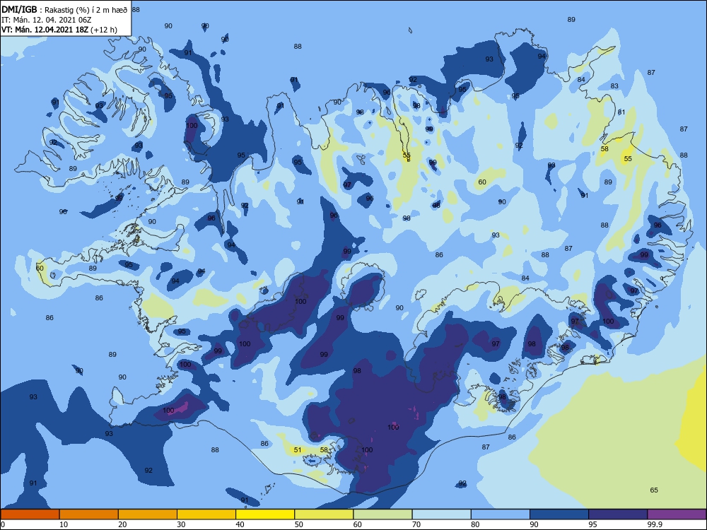Select the 40–50 bright yellow legend swatch
707x530 pixels.
(x=265, y=514)
